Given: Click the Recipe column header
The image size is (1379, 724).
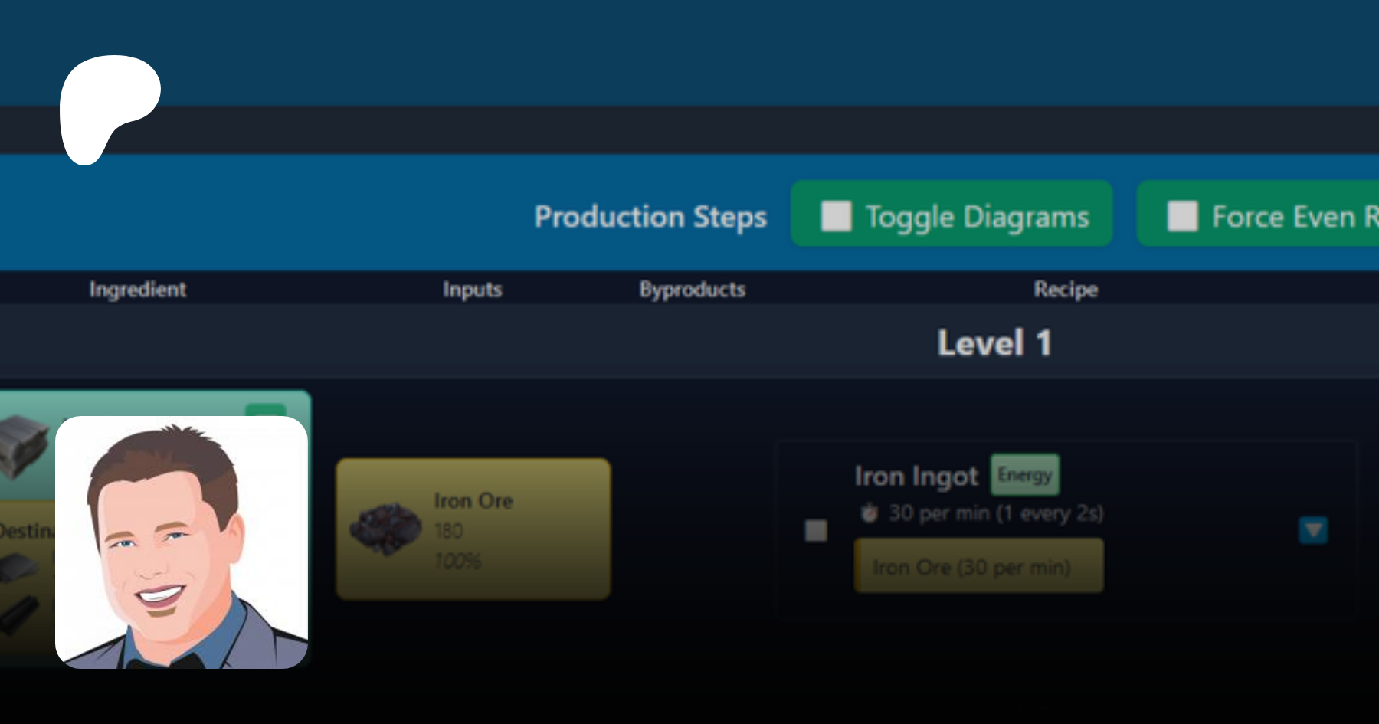Looking at the screenshot, I should click(1065, 289).
